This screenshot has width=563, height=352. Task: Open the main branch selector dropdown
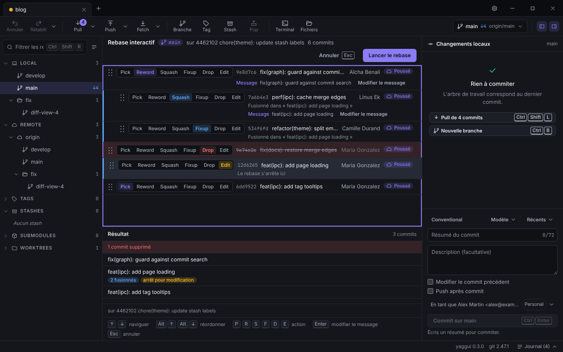coord(490,26)
